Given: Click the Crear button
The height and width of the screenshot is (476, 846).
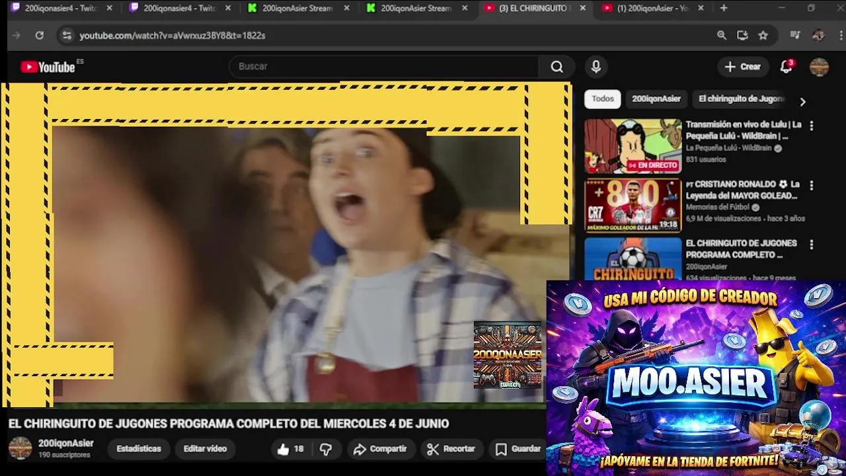Looking at the screenshot, I should pyautogui.click(x=743, y=67).
